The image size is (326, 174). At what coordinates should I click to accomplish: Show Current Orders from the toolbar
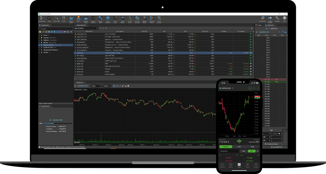pyautogui.click(x=130, y=20)
